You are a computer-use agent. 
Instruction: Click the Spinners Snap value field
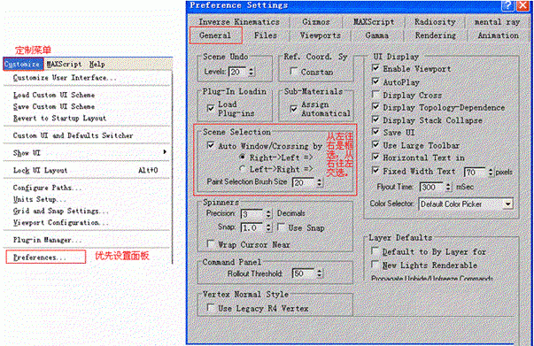point(252,227)
